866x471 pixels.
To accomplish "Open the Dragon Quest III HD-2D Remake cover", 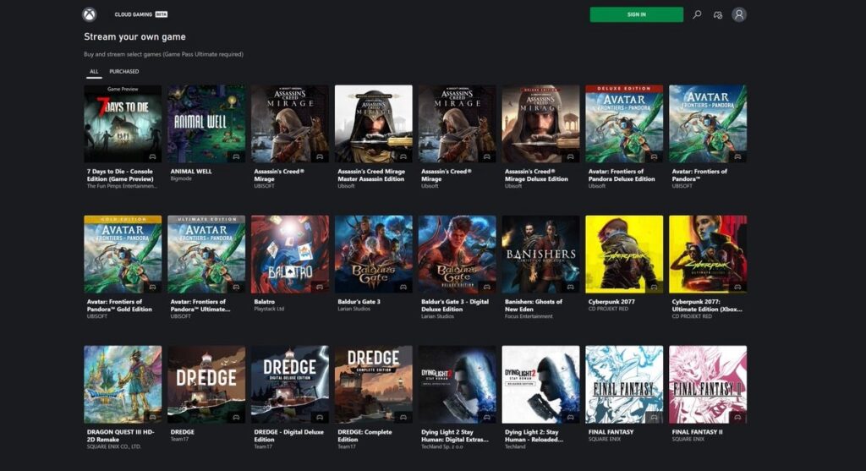I will [x=123, y=384].
